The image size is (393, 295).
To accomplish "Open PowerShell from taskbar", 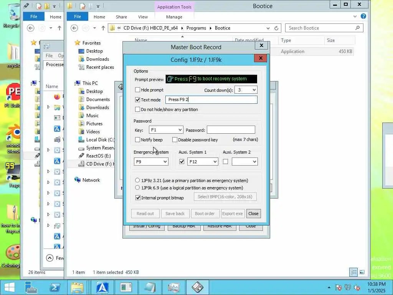I will point(54,287).
